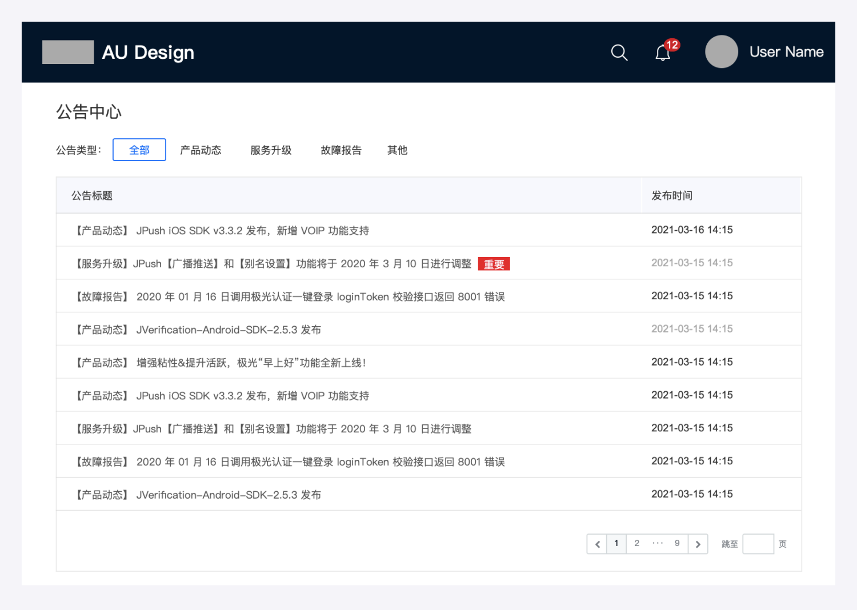Filter by 服务升级 type

pos(271,150)
